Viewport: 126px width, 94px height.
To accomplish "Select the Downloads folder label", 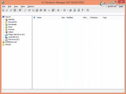I will pos(12,25).
